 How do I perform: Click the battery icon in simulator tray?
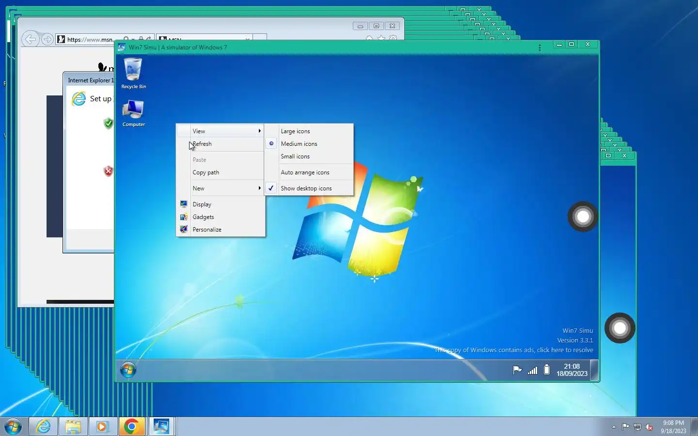(x=547, y=370)
